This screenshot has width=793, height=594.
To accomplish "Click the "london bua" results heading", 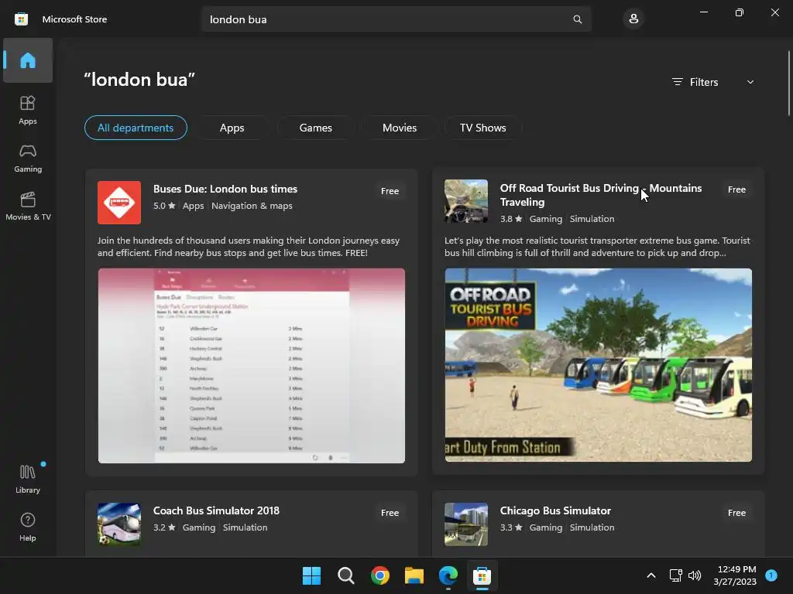I will click(x=139, y=80).
